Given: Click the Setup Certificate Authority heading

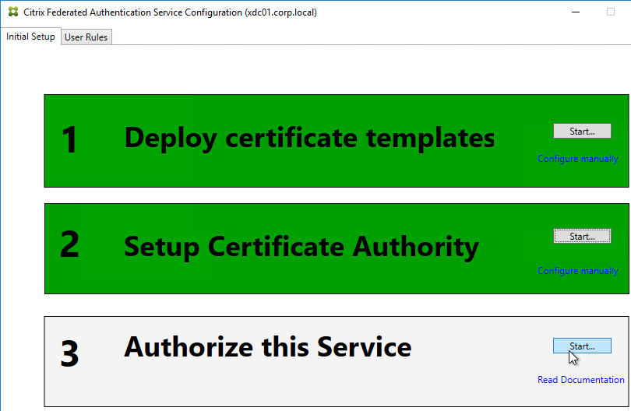Looking at the screenshot, I should pyautogui.click(x=301, y=247).
